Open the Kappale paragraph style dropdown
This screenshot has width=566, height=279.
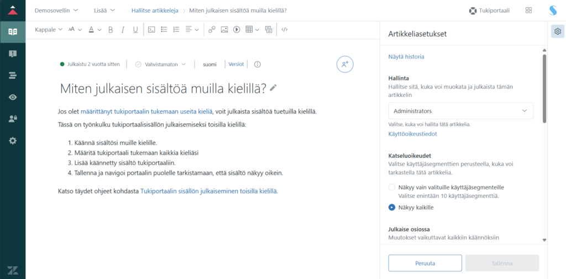(49, 30)
